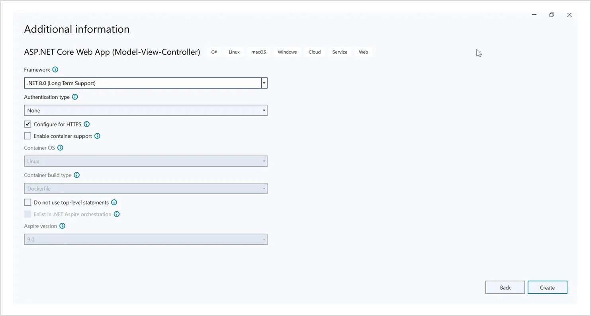This screenshot has height=316, width=591.
Task: Show info for Configure for HTTPS
Action: [87, 124]
